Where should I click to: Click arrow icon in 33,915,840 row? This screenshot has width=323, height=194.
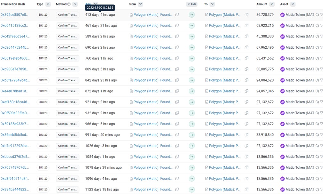coord(192,135)
